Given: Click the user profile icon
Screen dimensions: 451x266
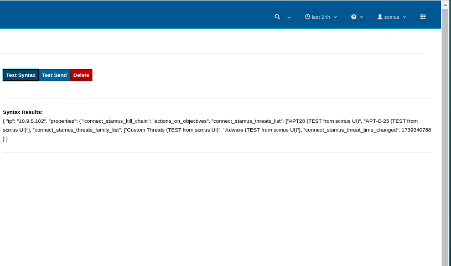Looking at the screenshot, I should [x=380, y=17].
